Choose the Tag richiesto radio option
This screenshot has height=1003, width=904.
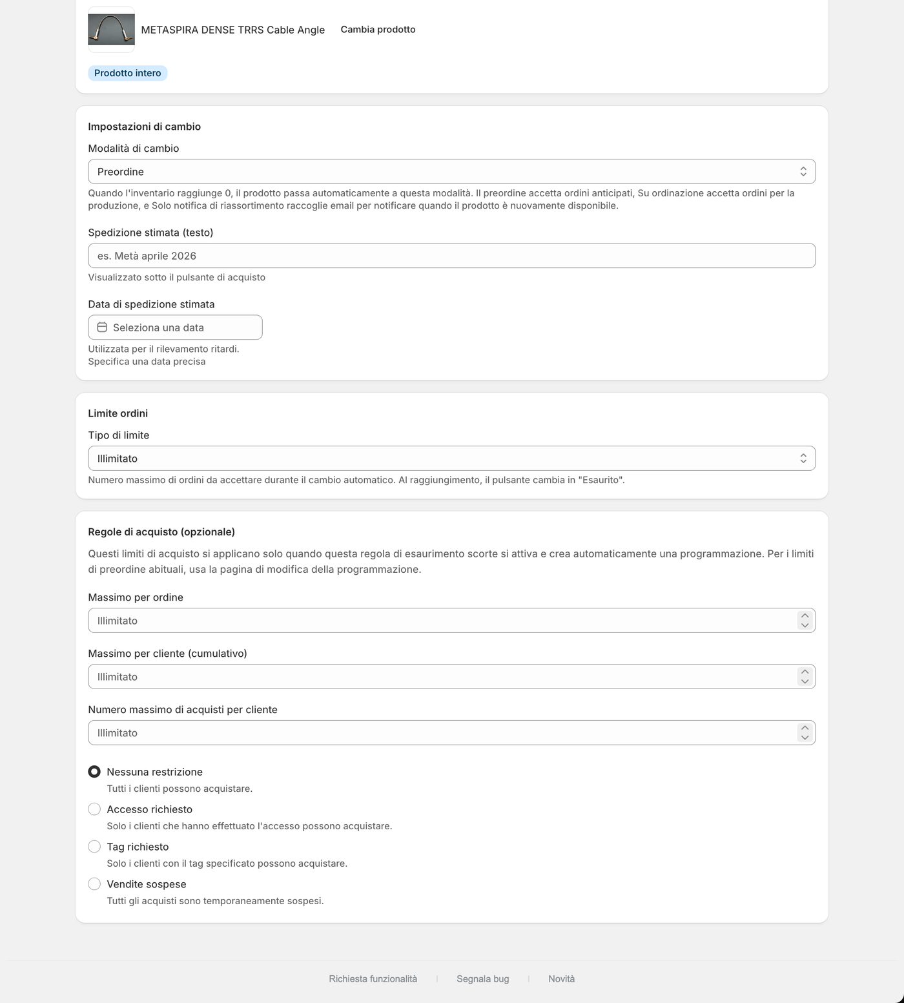(x=94, y=847)
